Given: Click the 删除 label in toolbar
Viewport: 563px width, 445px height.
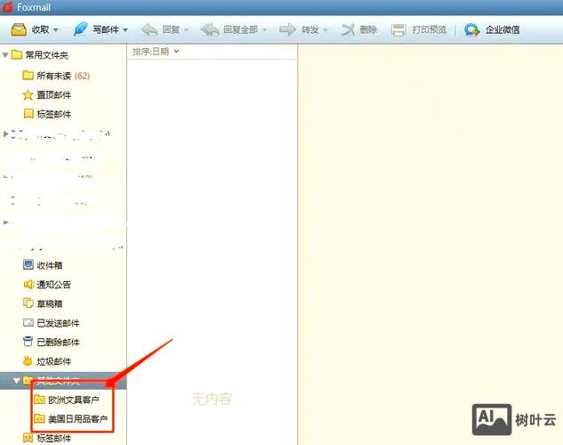Looking at the screenshot, I should (x=368, y=29).
